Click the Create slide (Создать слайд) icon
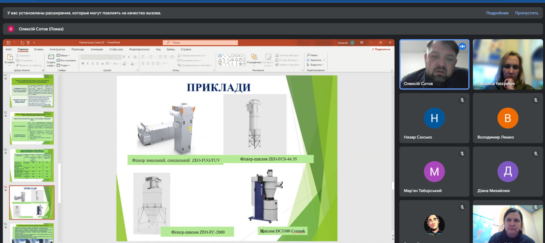The height and width of the screenshot is (243, 545). [x=51, y=58]
